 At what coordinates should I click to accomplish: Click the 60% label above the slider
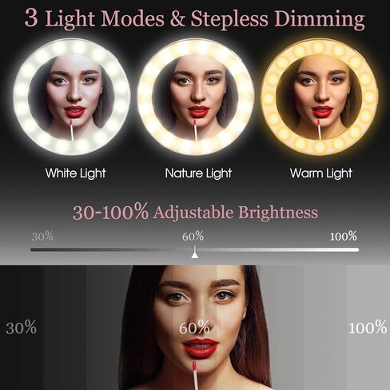click(193, 237)
